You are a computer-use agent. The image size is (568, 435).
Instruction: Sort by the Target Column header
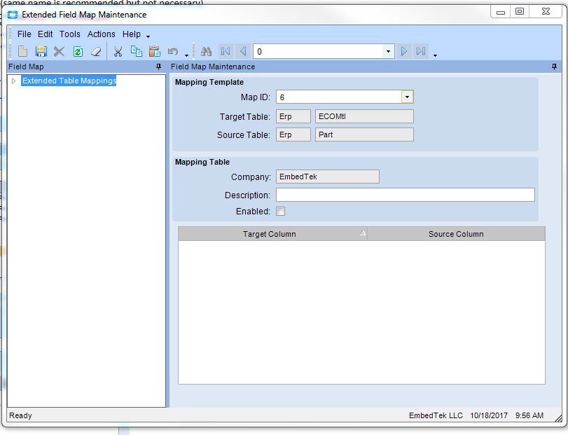point(272,234)
